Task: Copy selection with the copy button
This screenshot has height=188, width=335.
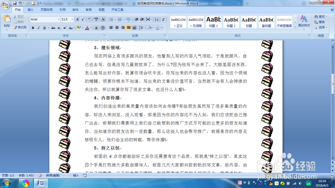Action: click(18, 22)
